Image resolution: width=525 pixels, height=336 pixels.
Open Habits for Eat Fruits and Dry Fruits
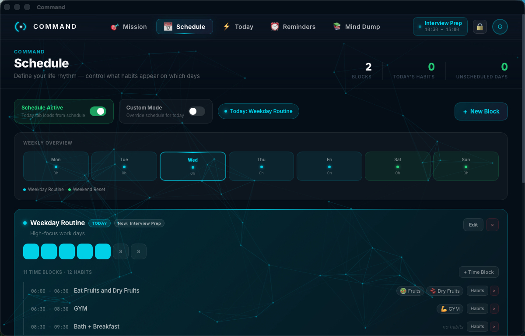coord(477,291)
